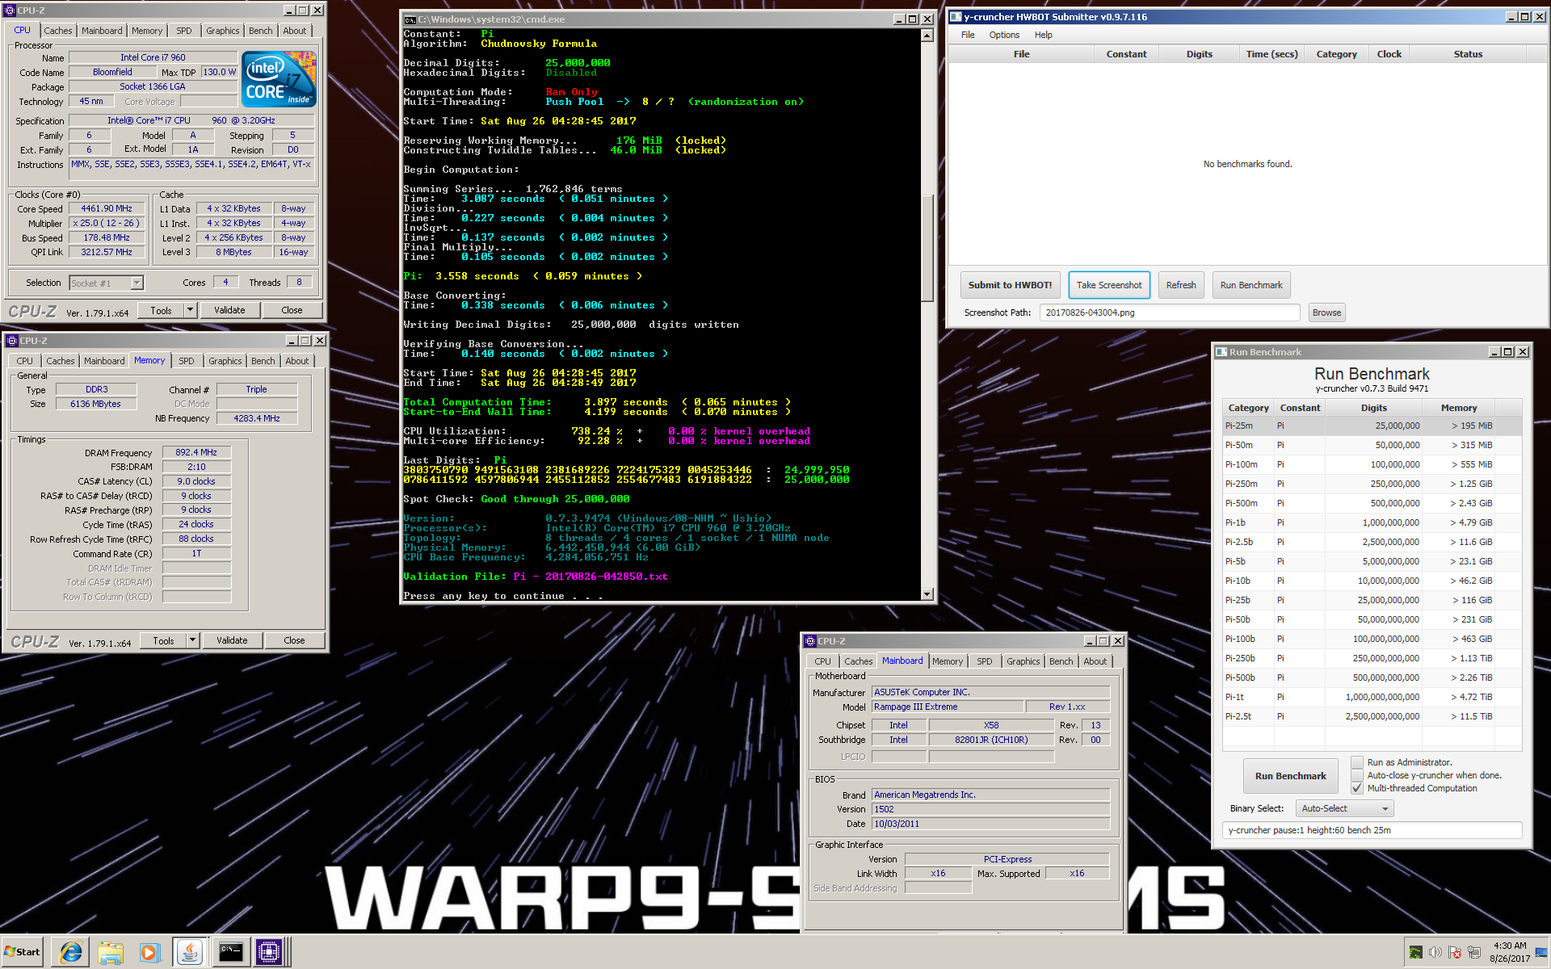This screenshot has height=969, width=1551.
Task: Click Validate in the top CPU-Z window
Action: pos(229,310)
